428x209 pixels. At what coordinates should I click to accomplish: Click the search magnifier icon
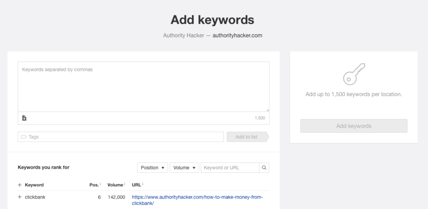pyautogui.click(x=264, y=168)
